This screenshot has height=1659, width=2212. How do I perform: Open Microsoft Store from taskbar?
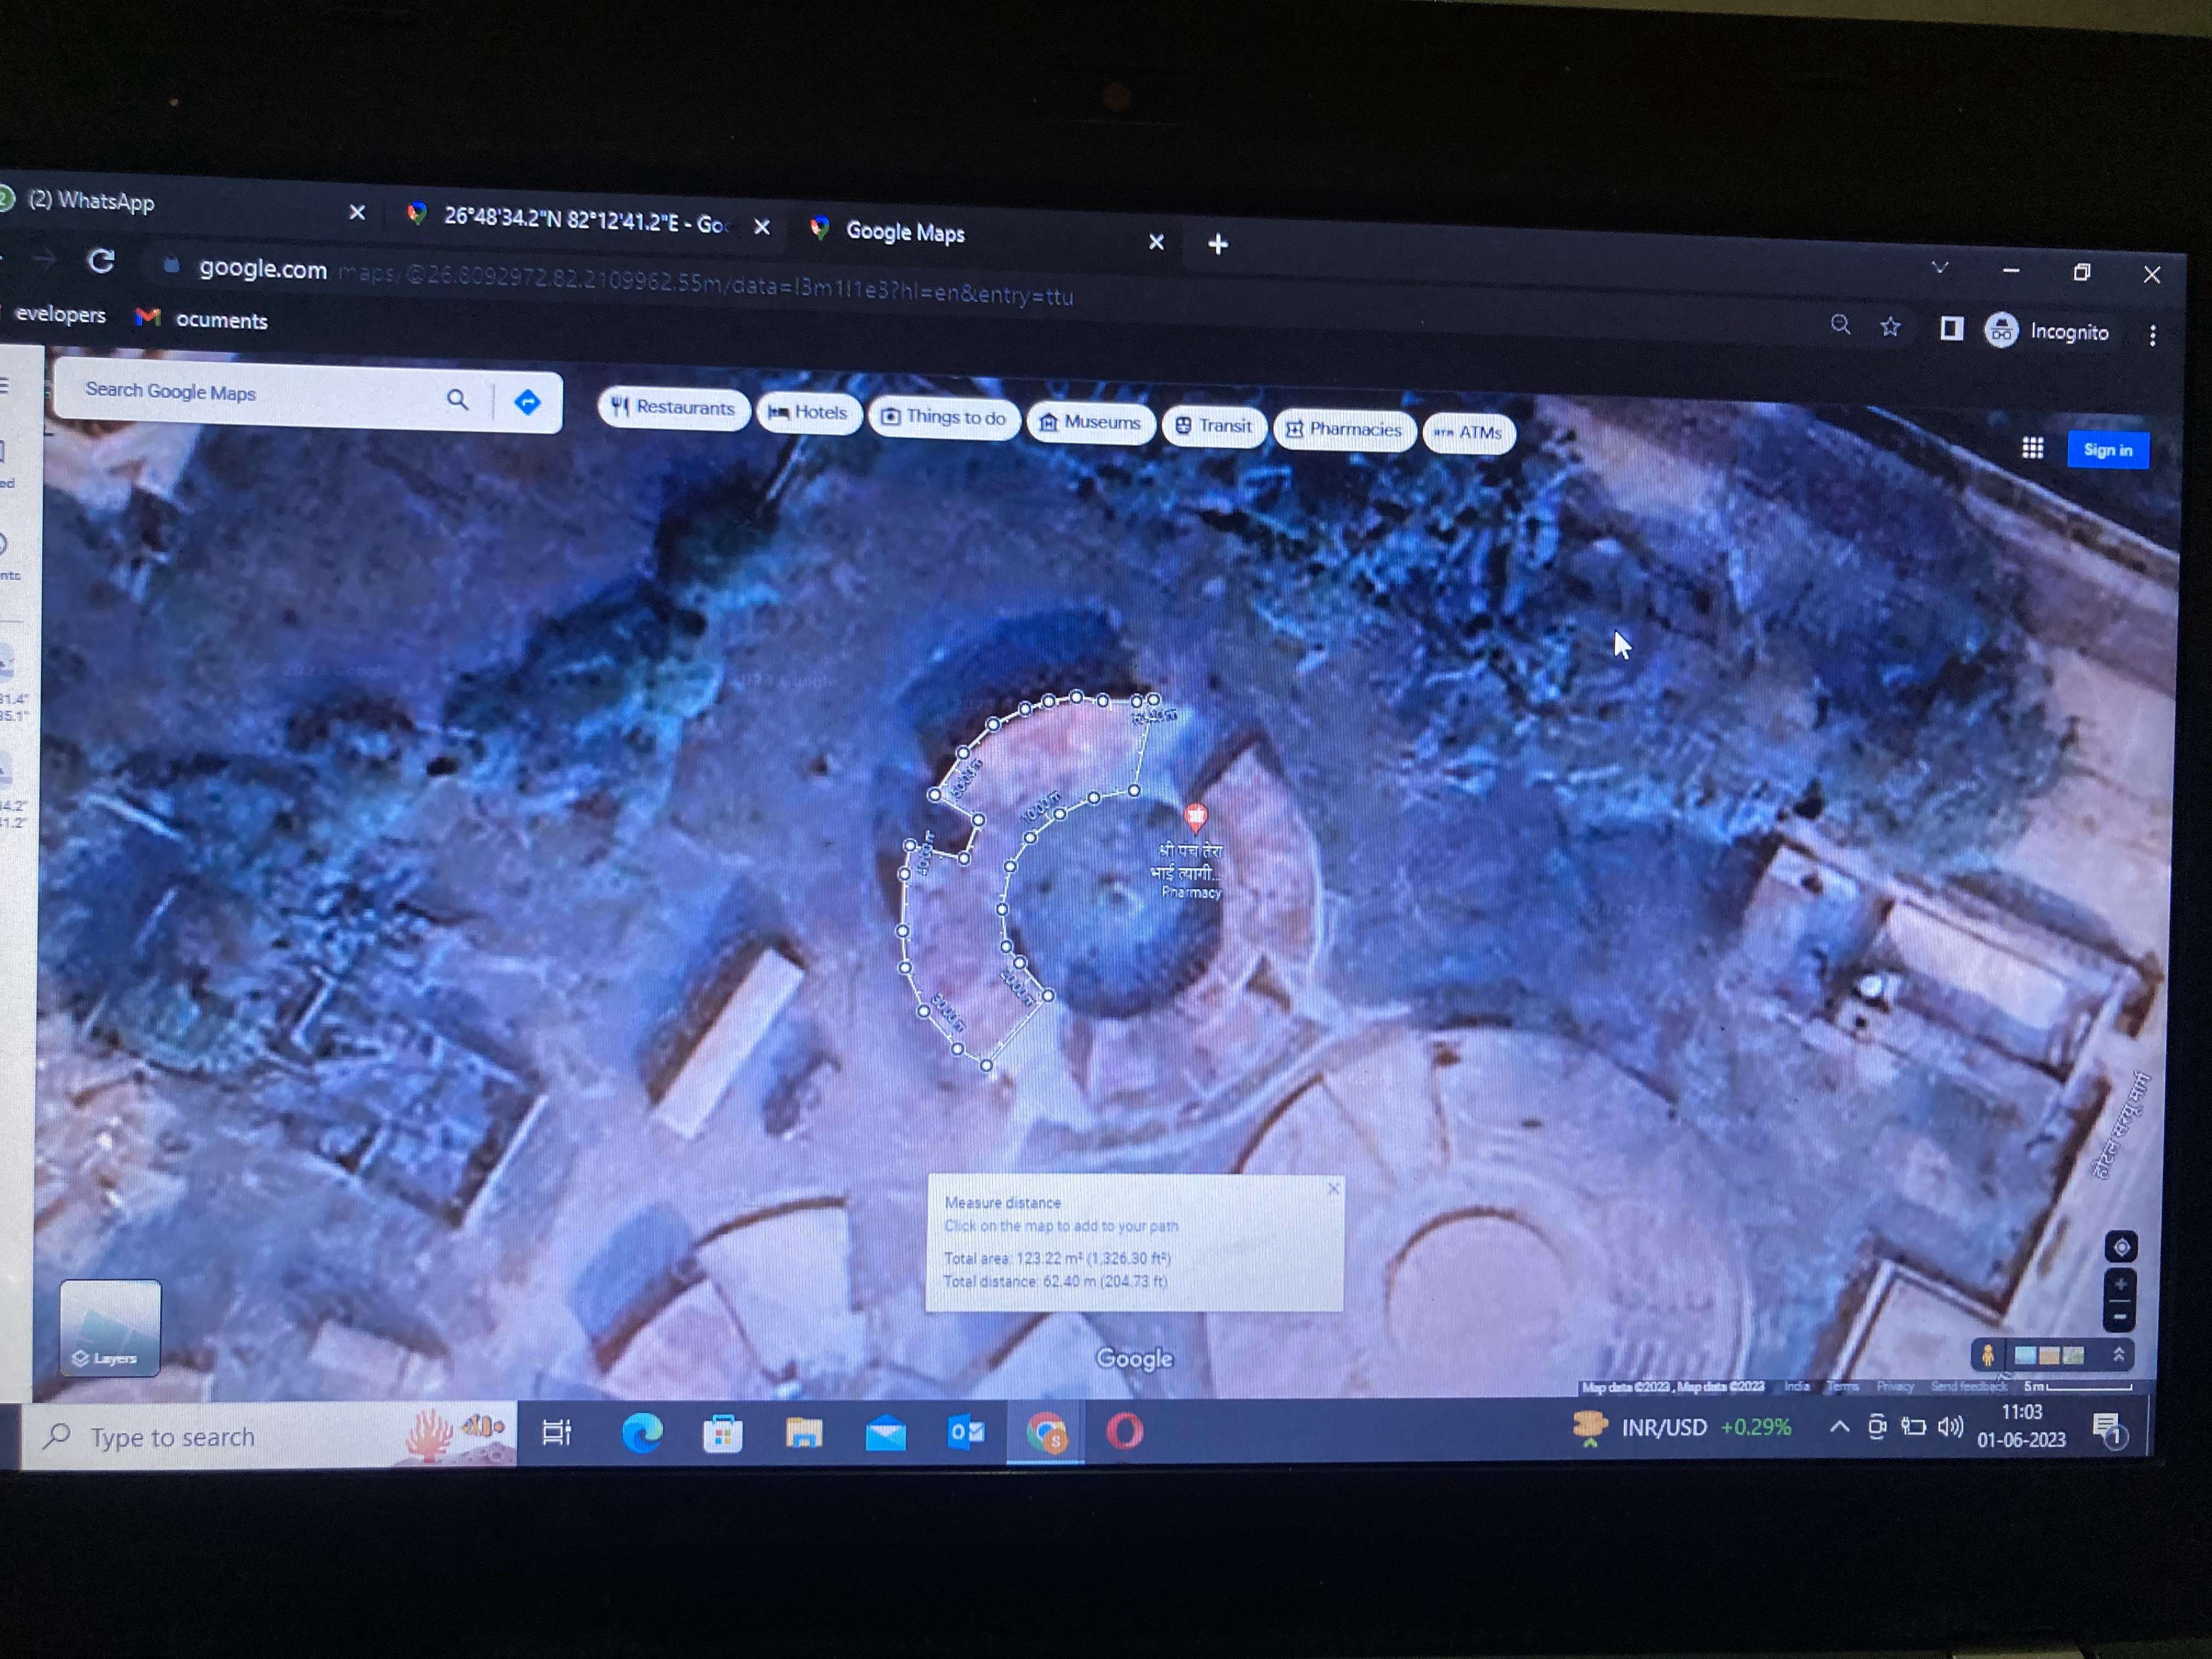tap(722, 1434)
